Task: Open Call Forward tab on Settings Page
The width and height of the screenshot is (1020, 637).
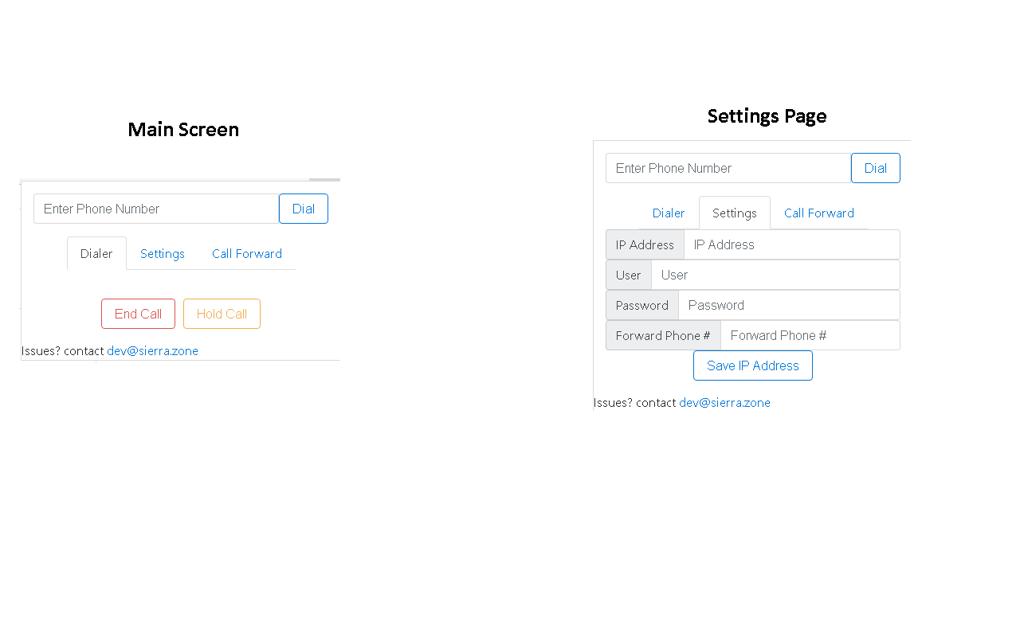Action: tap(819, 213)
